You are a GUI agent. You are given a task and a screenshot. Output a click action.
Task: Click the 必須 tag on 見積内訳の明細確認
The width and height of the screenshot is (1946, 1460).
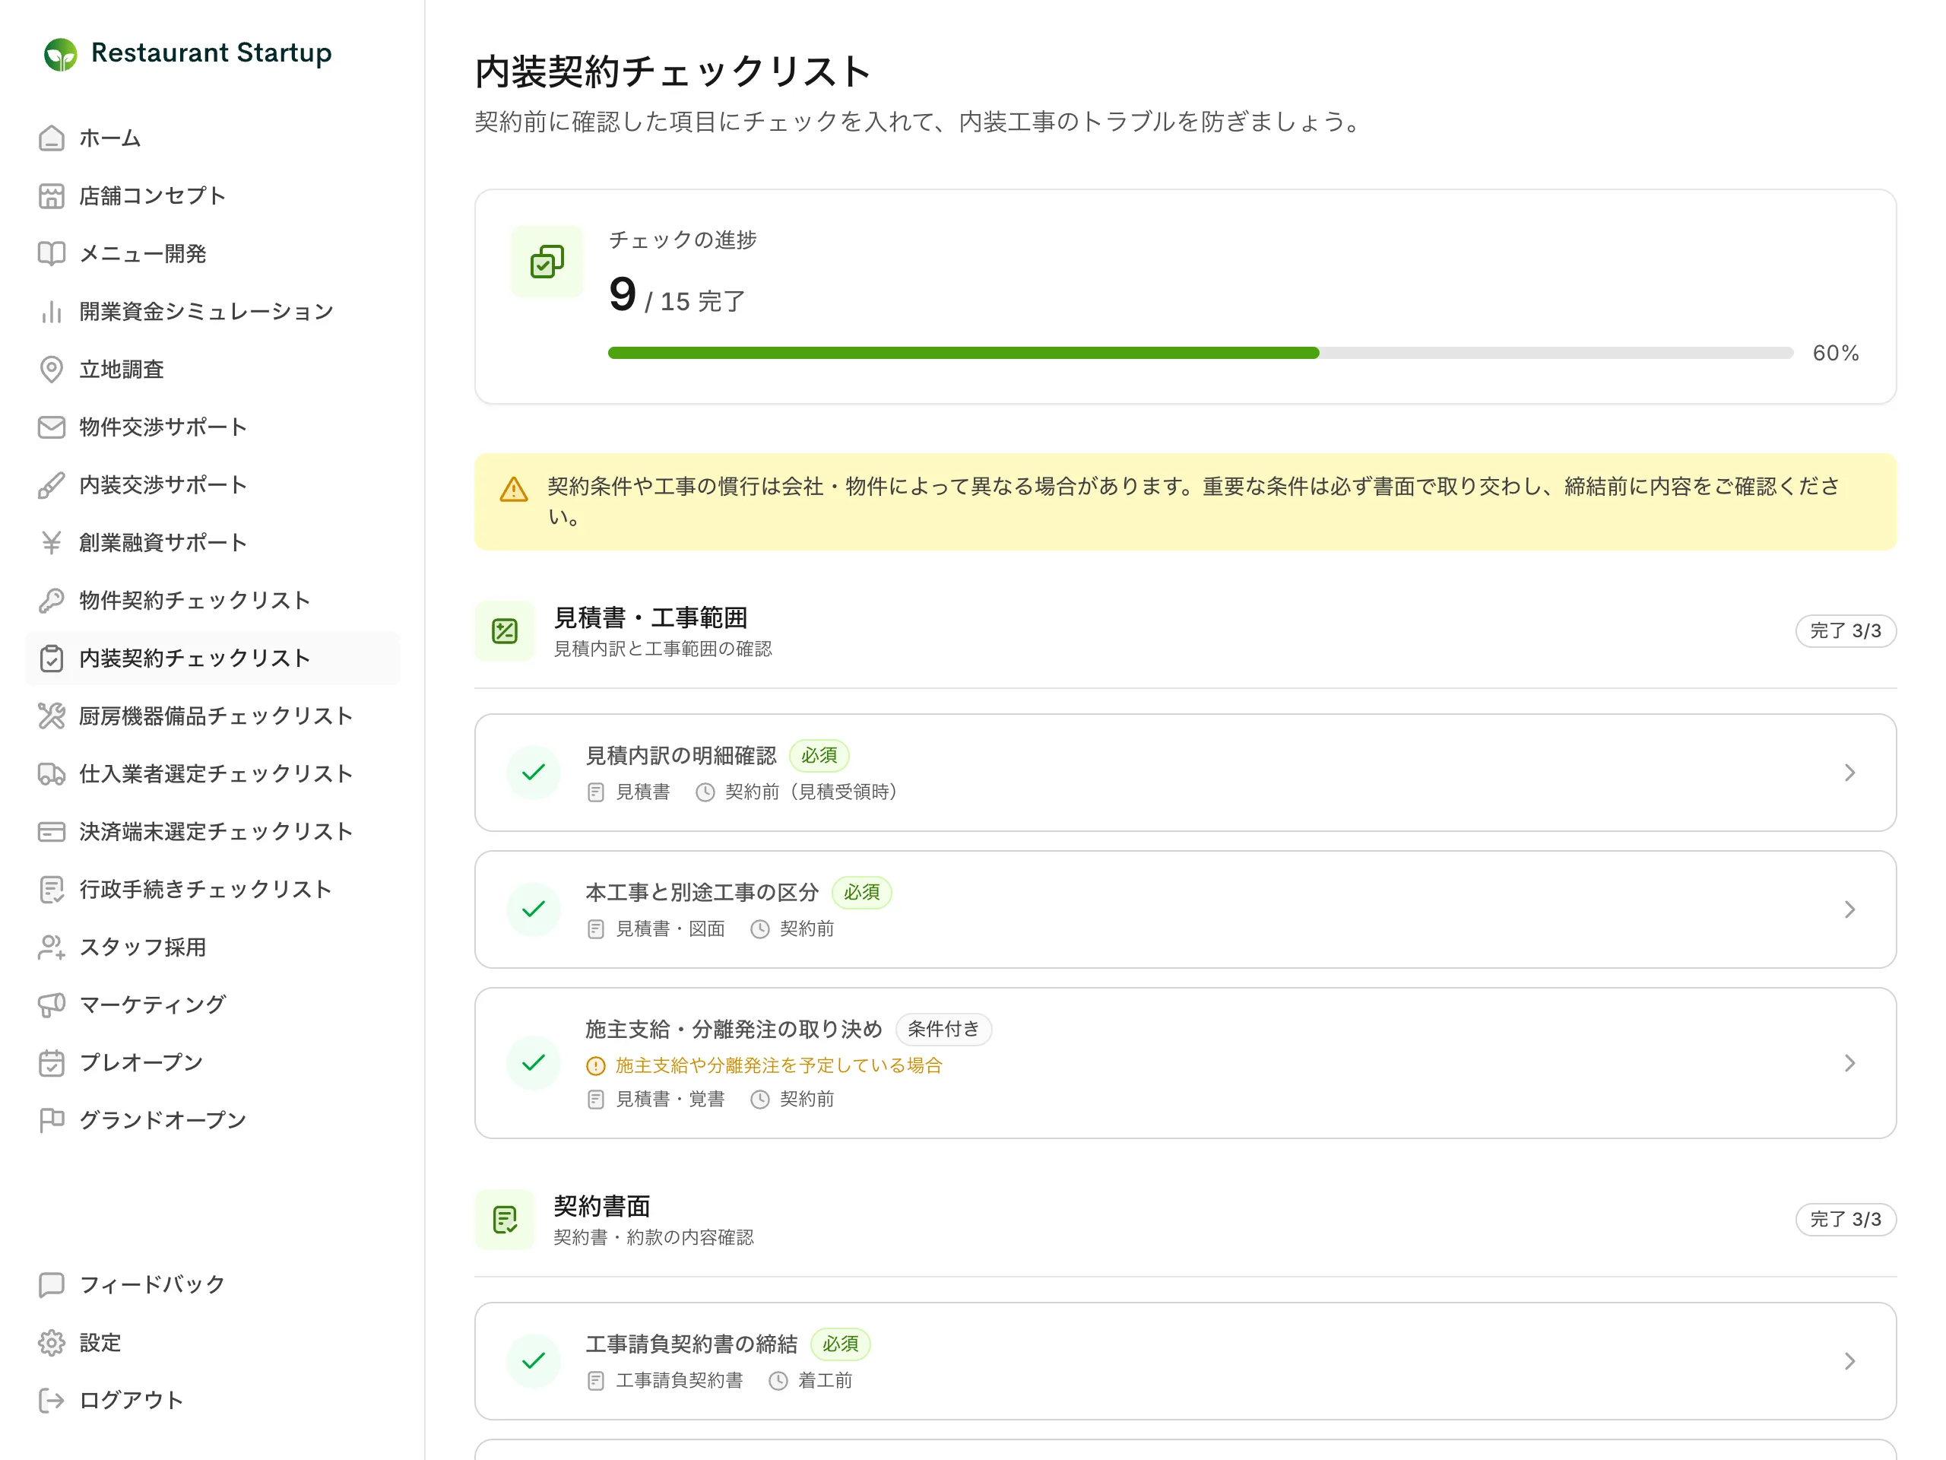819,756
